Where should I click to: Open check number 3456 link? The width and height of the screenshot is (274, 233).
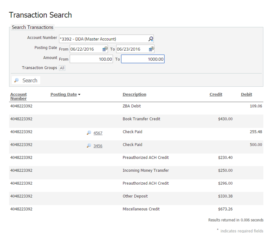(x=98, y=146)
